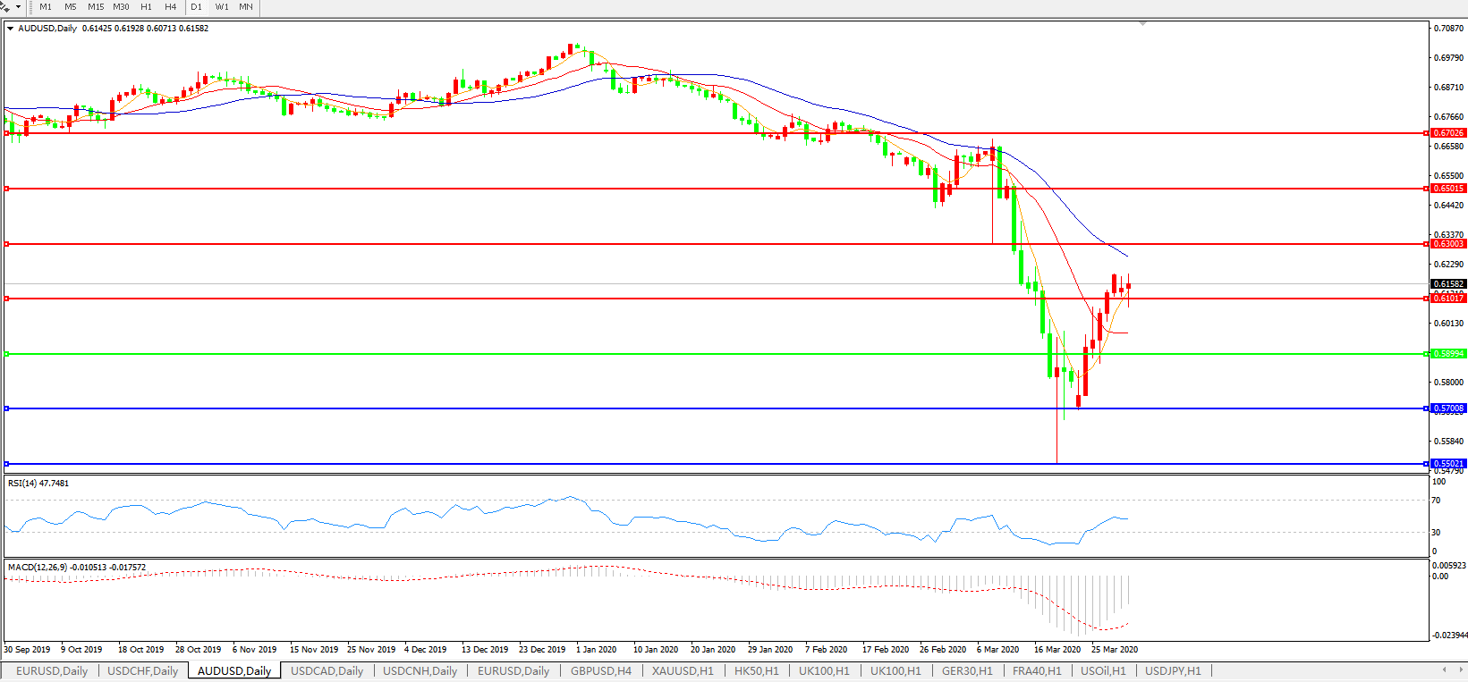Set timeframe to W1 weekly

click(222, 7)
